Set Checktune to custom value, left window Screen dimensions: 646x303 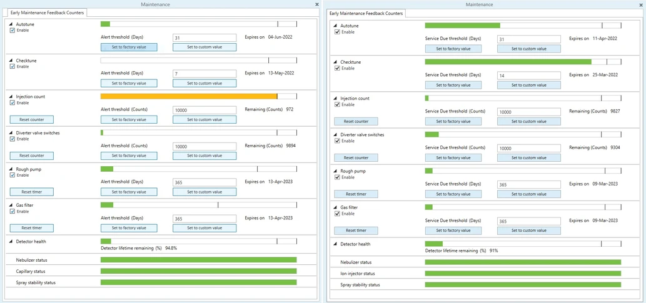(204, 83)
